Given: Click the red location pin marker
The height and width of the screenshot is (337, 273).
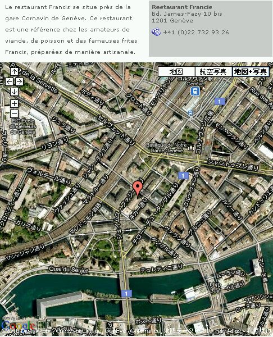Looking at the screenshot, I should pyautogui.click(x=138, y=189).
